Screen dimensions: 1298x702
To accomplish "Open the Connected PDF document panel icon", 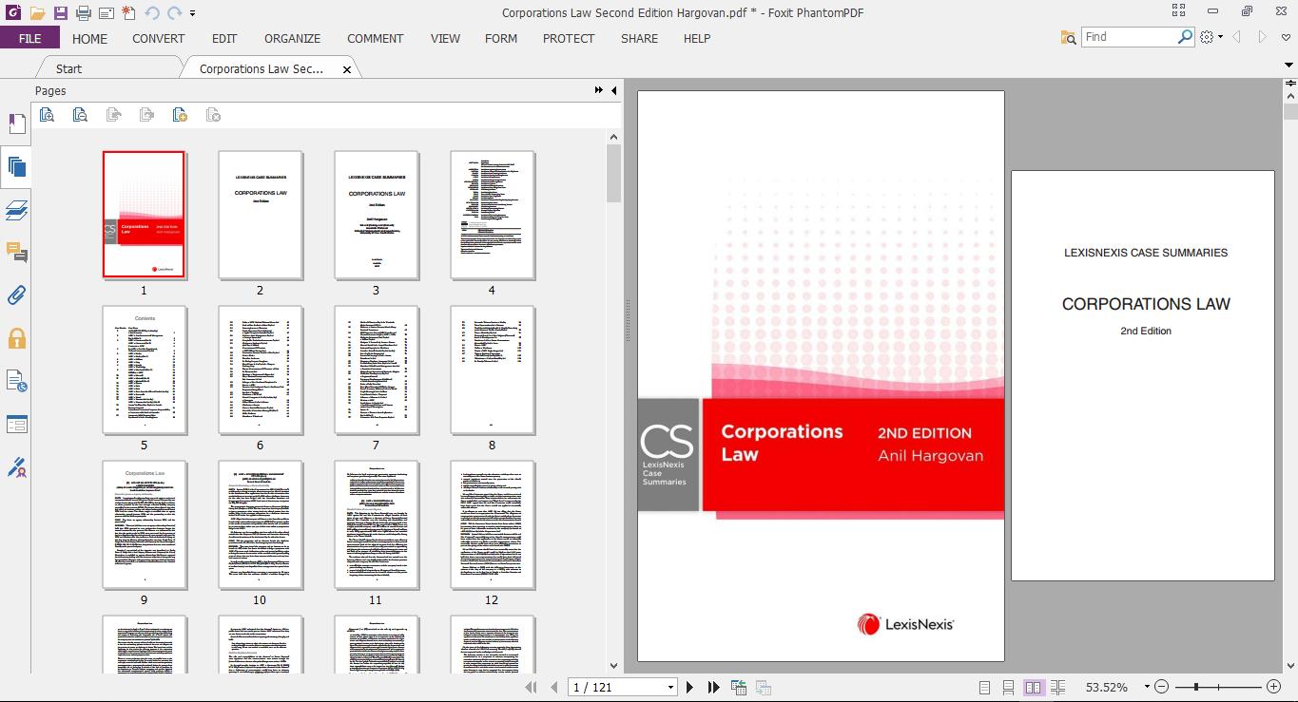I will click(x=16, y=381).
